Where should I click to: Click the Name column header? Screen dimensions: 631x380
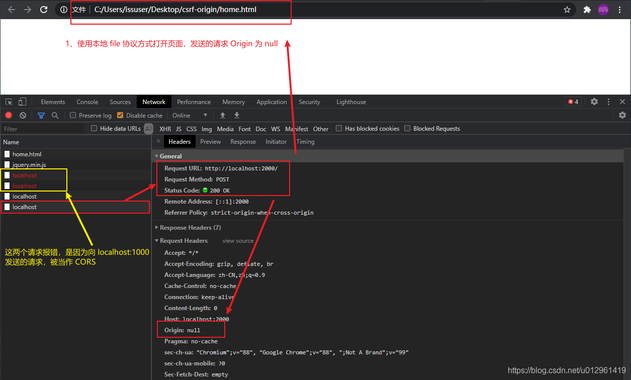point(75,142)
